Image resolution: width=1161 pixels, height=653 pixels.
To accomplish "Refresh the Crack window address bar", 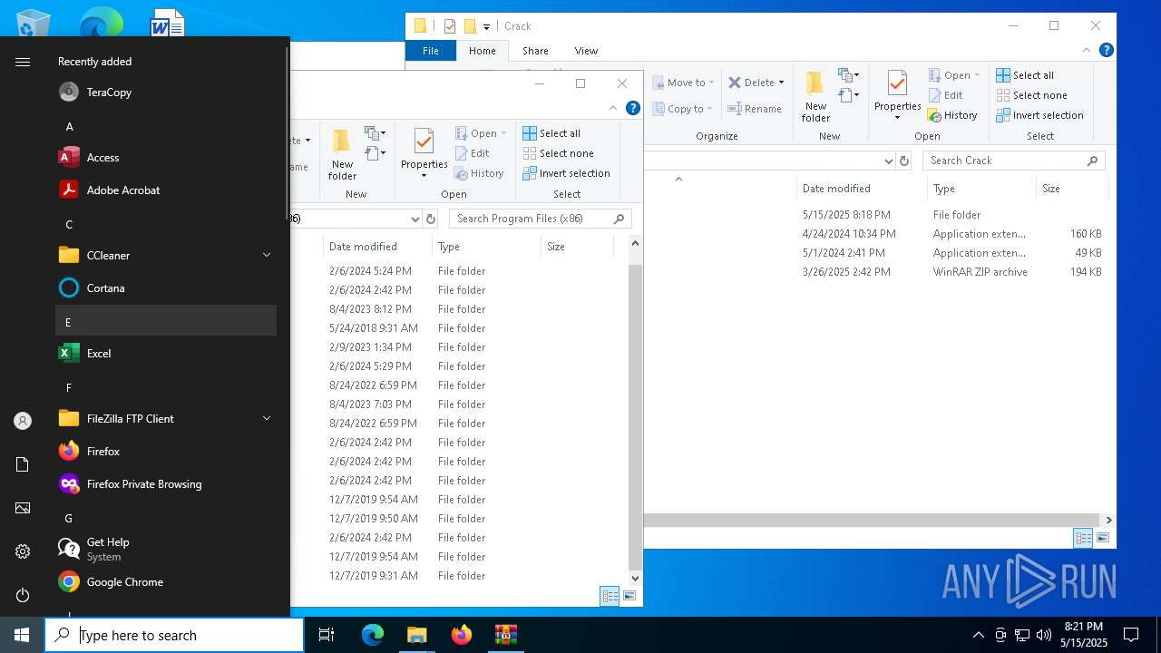I will click(x=903, y=161).
